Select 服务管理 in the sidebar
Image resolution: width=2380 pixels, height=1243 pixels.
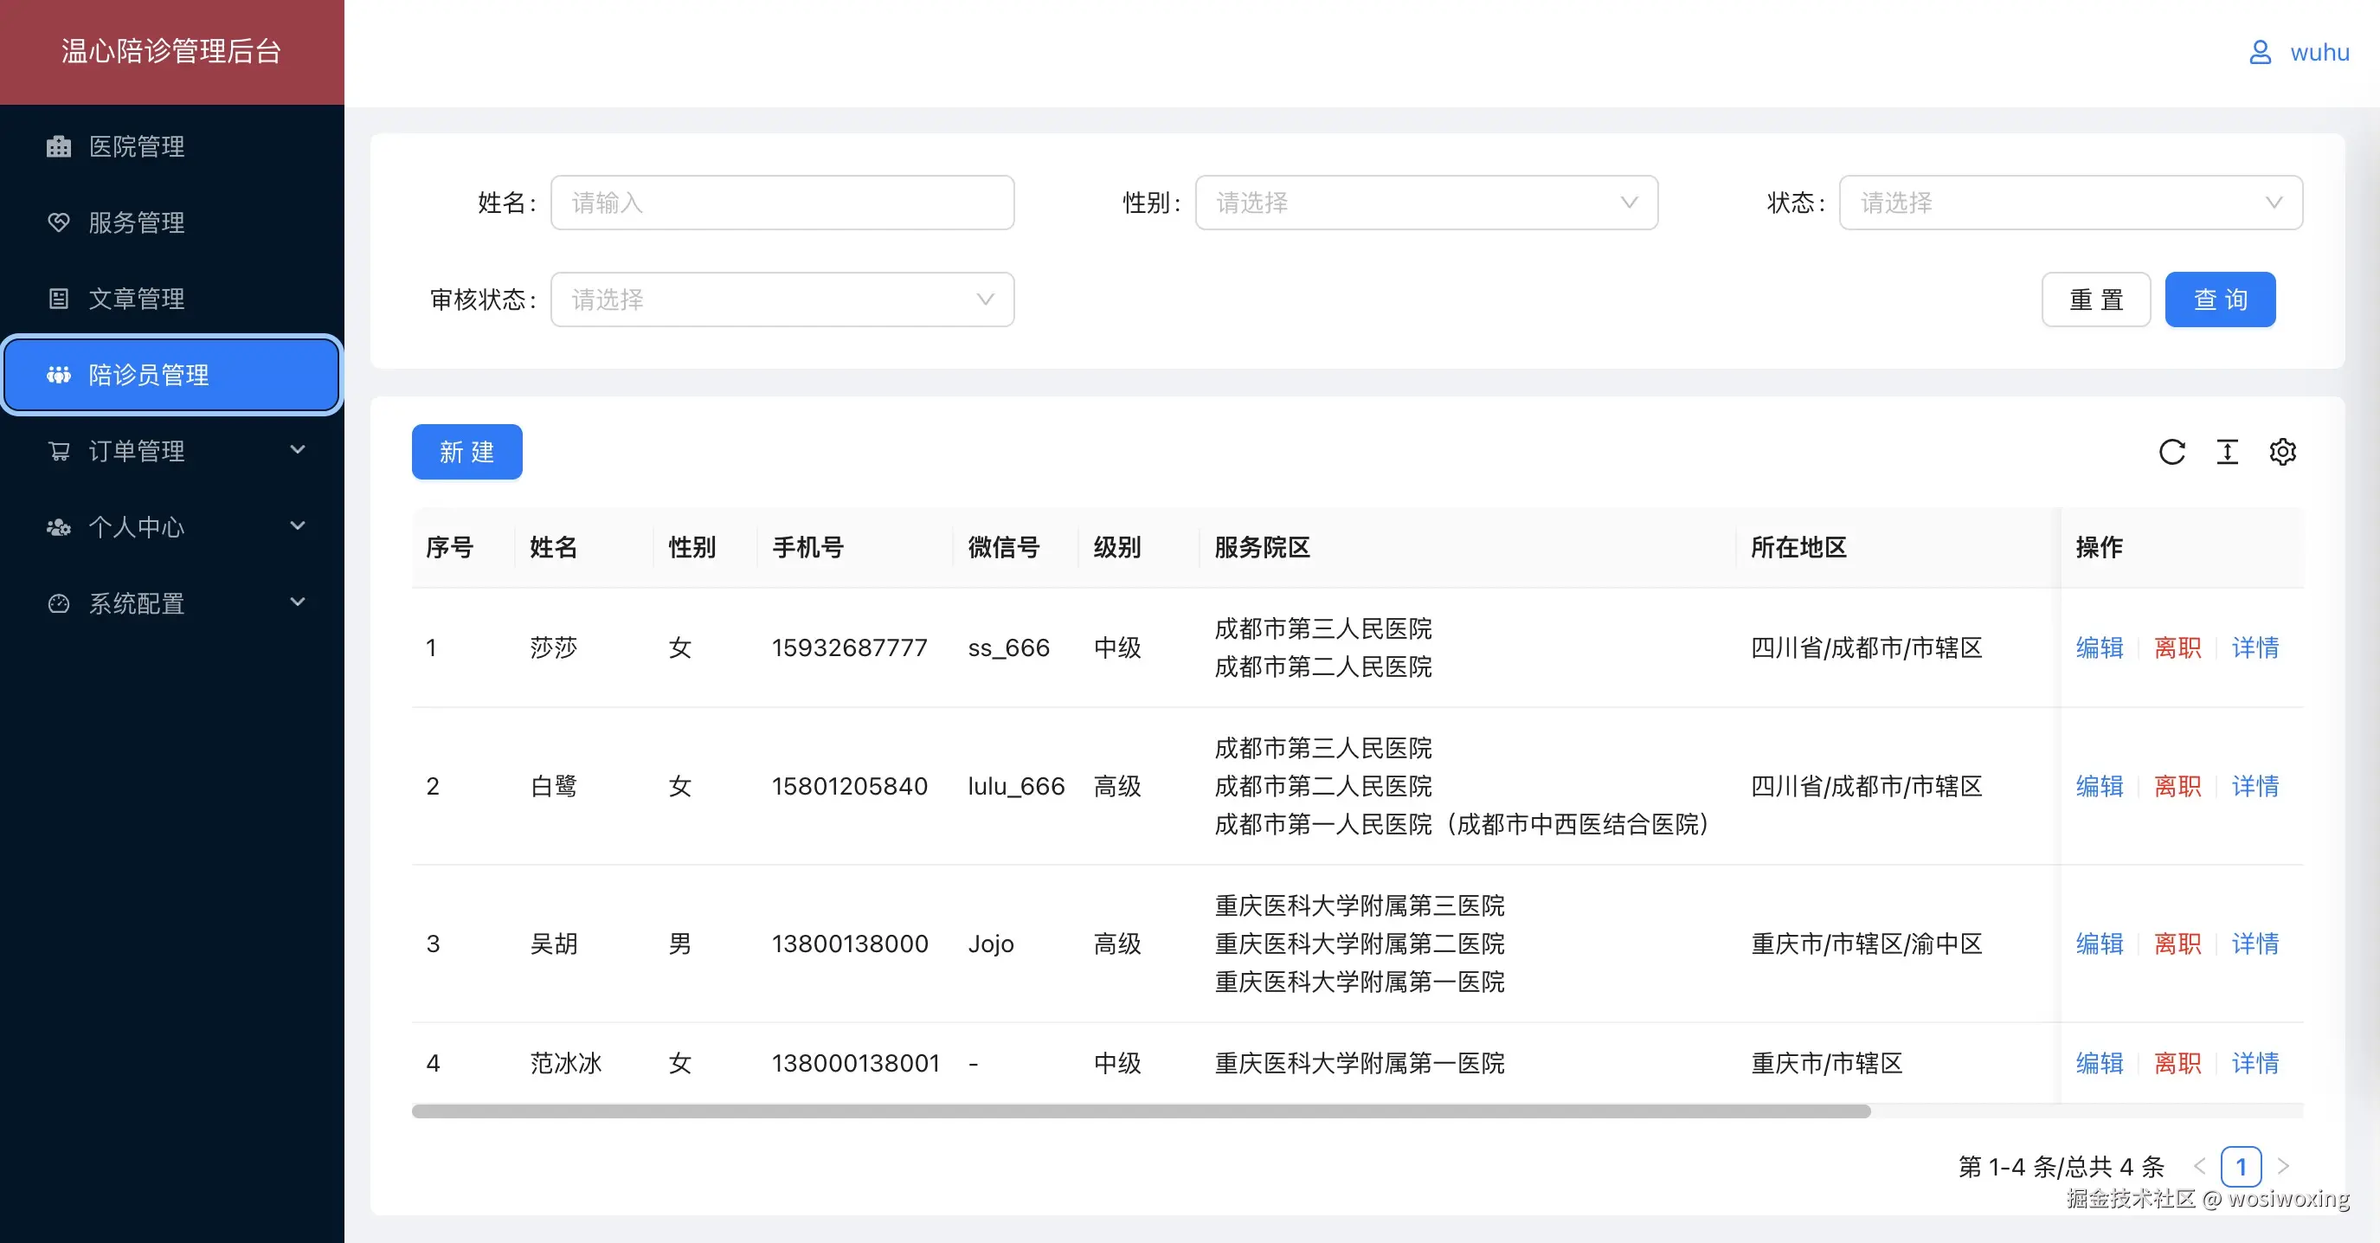[x=137, y=222]
